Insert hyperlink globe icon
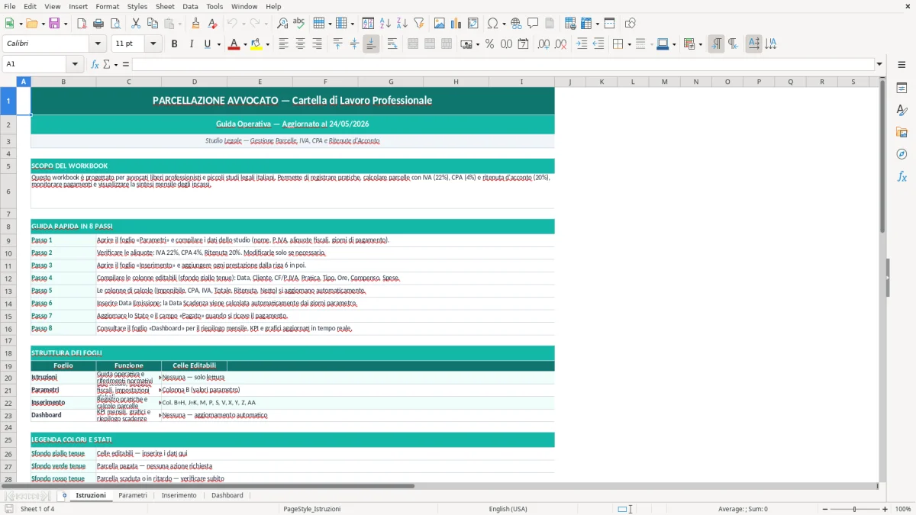Image resolution: width=916 pixels, height=515 pixels. point(516,24)
